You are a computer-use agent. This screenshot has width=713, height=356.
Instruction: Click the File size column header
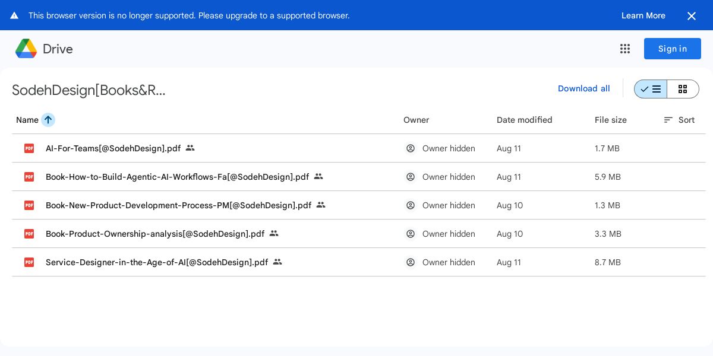(x=611, y=120)
